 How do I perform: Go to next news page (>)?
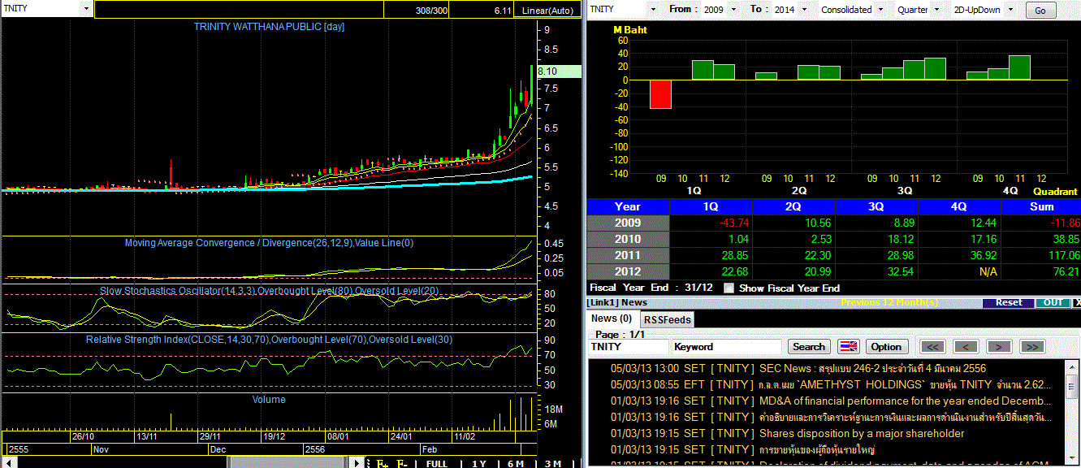(x=999, y=347)
